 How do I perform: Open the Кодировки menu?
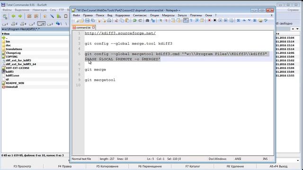click(x=123, y=15)
